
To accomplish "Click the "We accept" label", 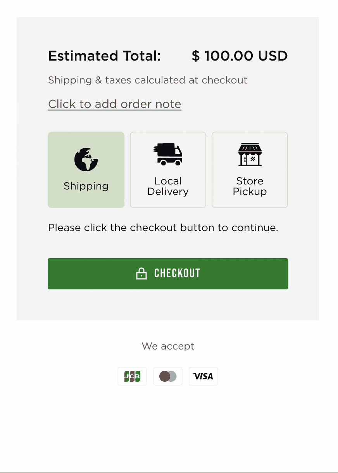I will (x=168, y=346).
